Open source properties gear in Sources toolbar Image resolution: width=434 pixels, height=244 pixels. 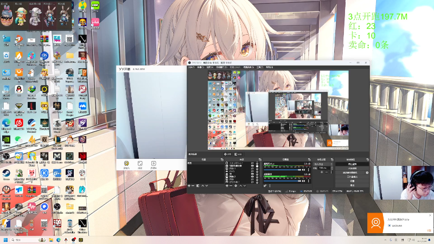(x=236, y=185)
